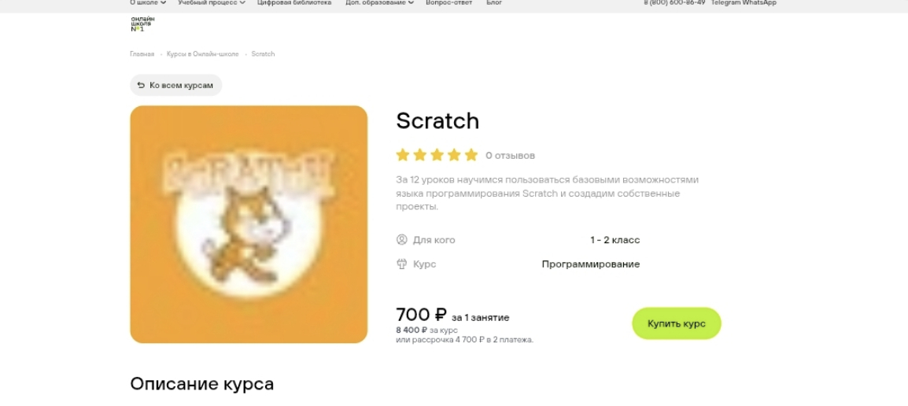This screenshot has height=406, width=908.
Task: Expand the О школе dropdown menu
Action: point(148,3)
